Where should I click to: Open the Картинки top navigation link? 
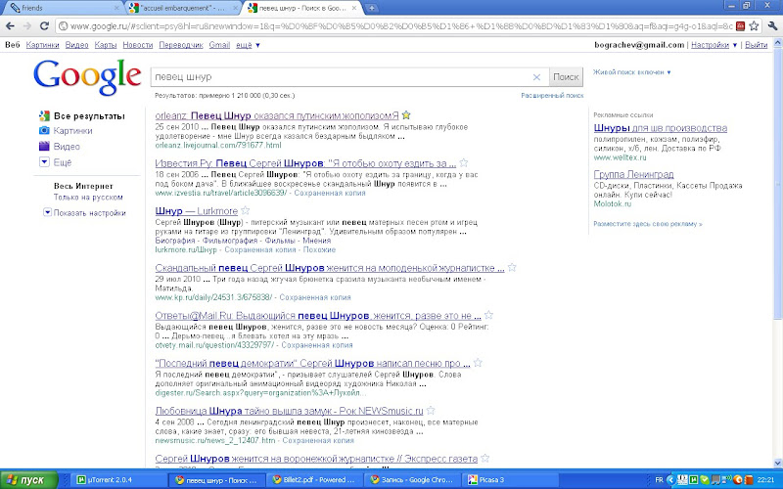pos(42,45)
